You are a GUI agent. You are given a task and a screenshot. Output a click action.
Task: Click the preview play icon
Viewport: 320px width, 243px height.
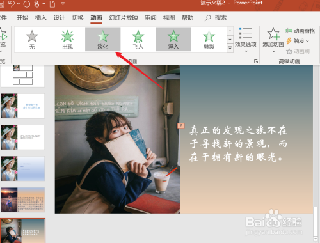click(3, 36)
